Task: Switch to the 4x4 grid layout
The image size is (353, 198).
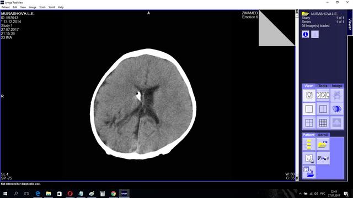Action: [323, 123]
